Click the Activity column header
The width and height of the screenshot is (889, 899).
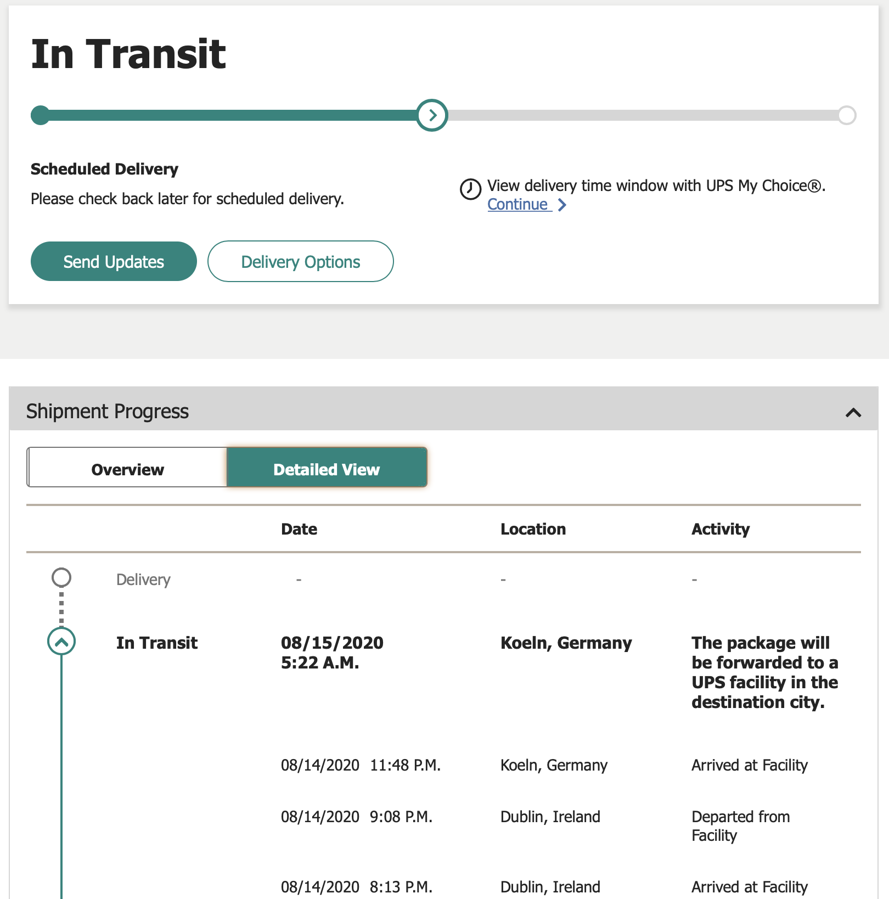[x=720, y=529]
